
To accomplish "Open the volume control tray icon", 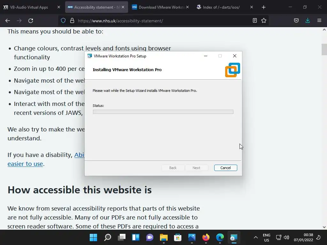I will coord(286,237).
